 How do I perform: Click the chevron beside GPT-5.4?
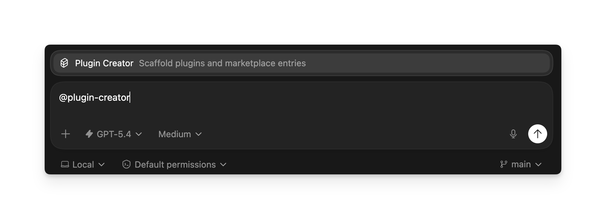pos(139,134)
